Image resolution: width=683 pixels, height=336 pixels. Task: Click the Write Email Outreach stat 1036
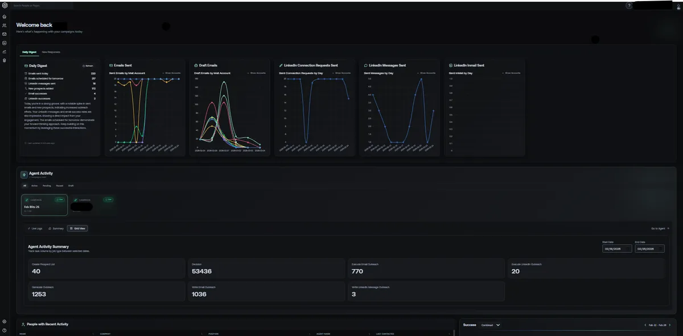click(x=266, y=291)
